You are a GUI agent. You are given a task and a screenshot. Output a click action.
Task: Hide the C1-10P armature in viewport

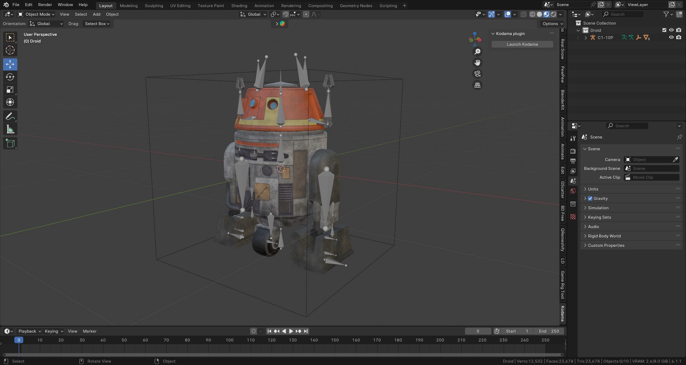coord(671,38)
